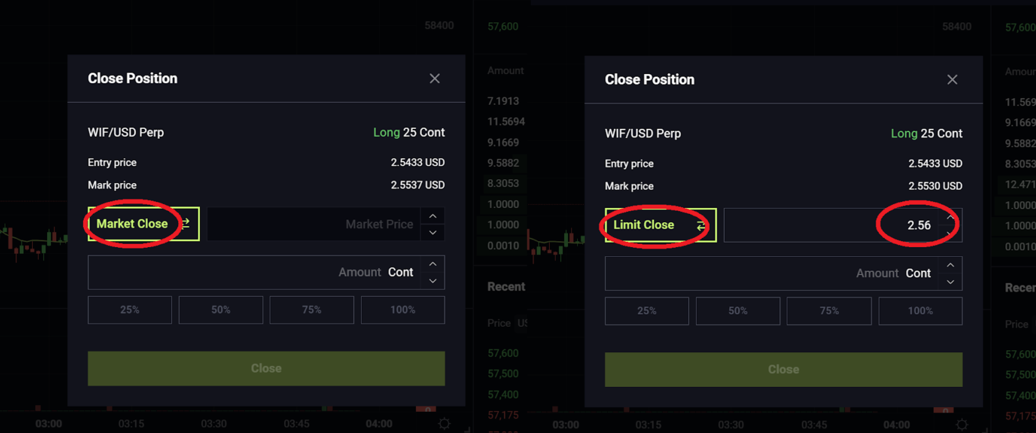The image size is (1036, 433).
Task: Decrease amount with down arrow in left dialog
Action: point(433,281)
